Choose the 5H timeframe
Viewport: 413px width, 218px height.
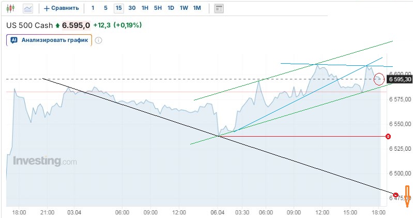tap(158, 8)
